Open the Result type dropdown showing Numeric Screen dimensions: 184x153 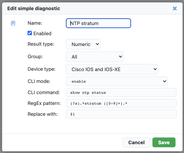(83, 44)
